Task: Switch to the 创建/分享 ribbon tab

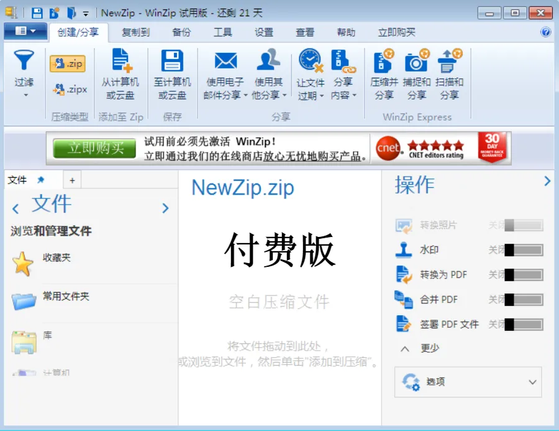Action: [x=78, y=32]
